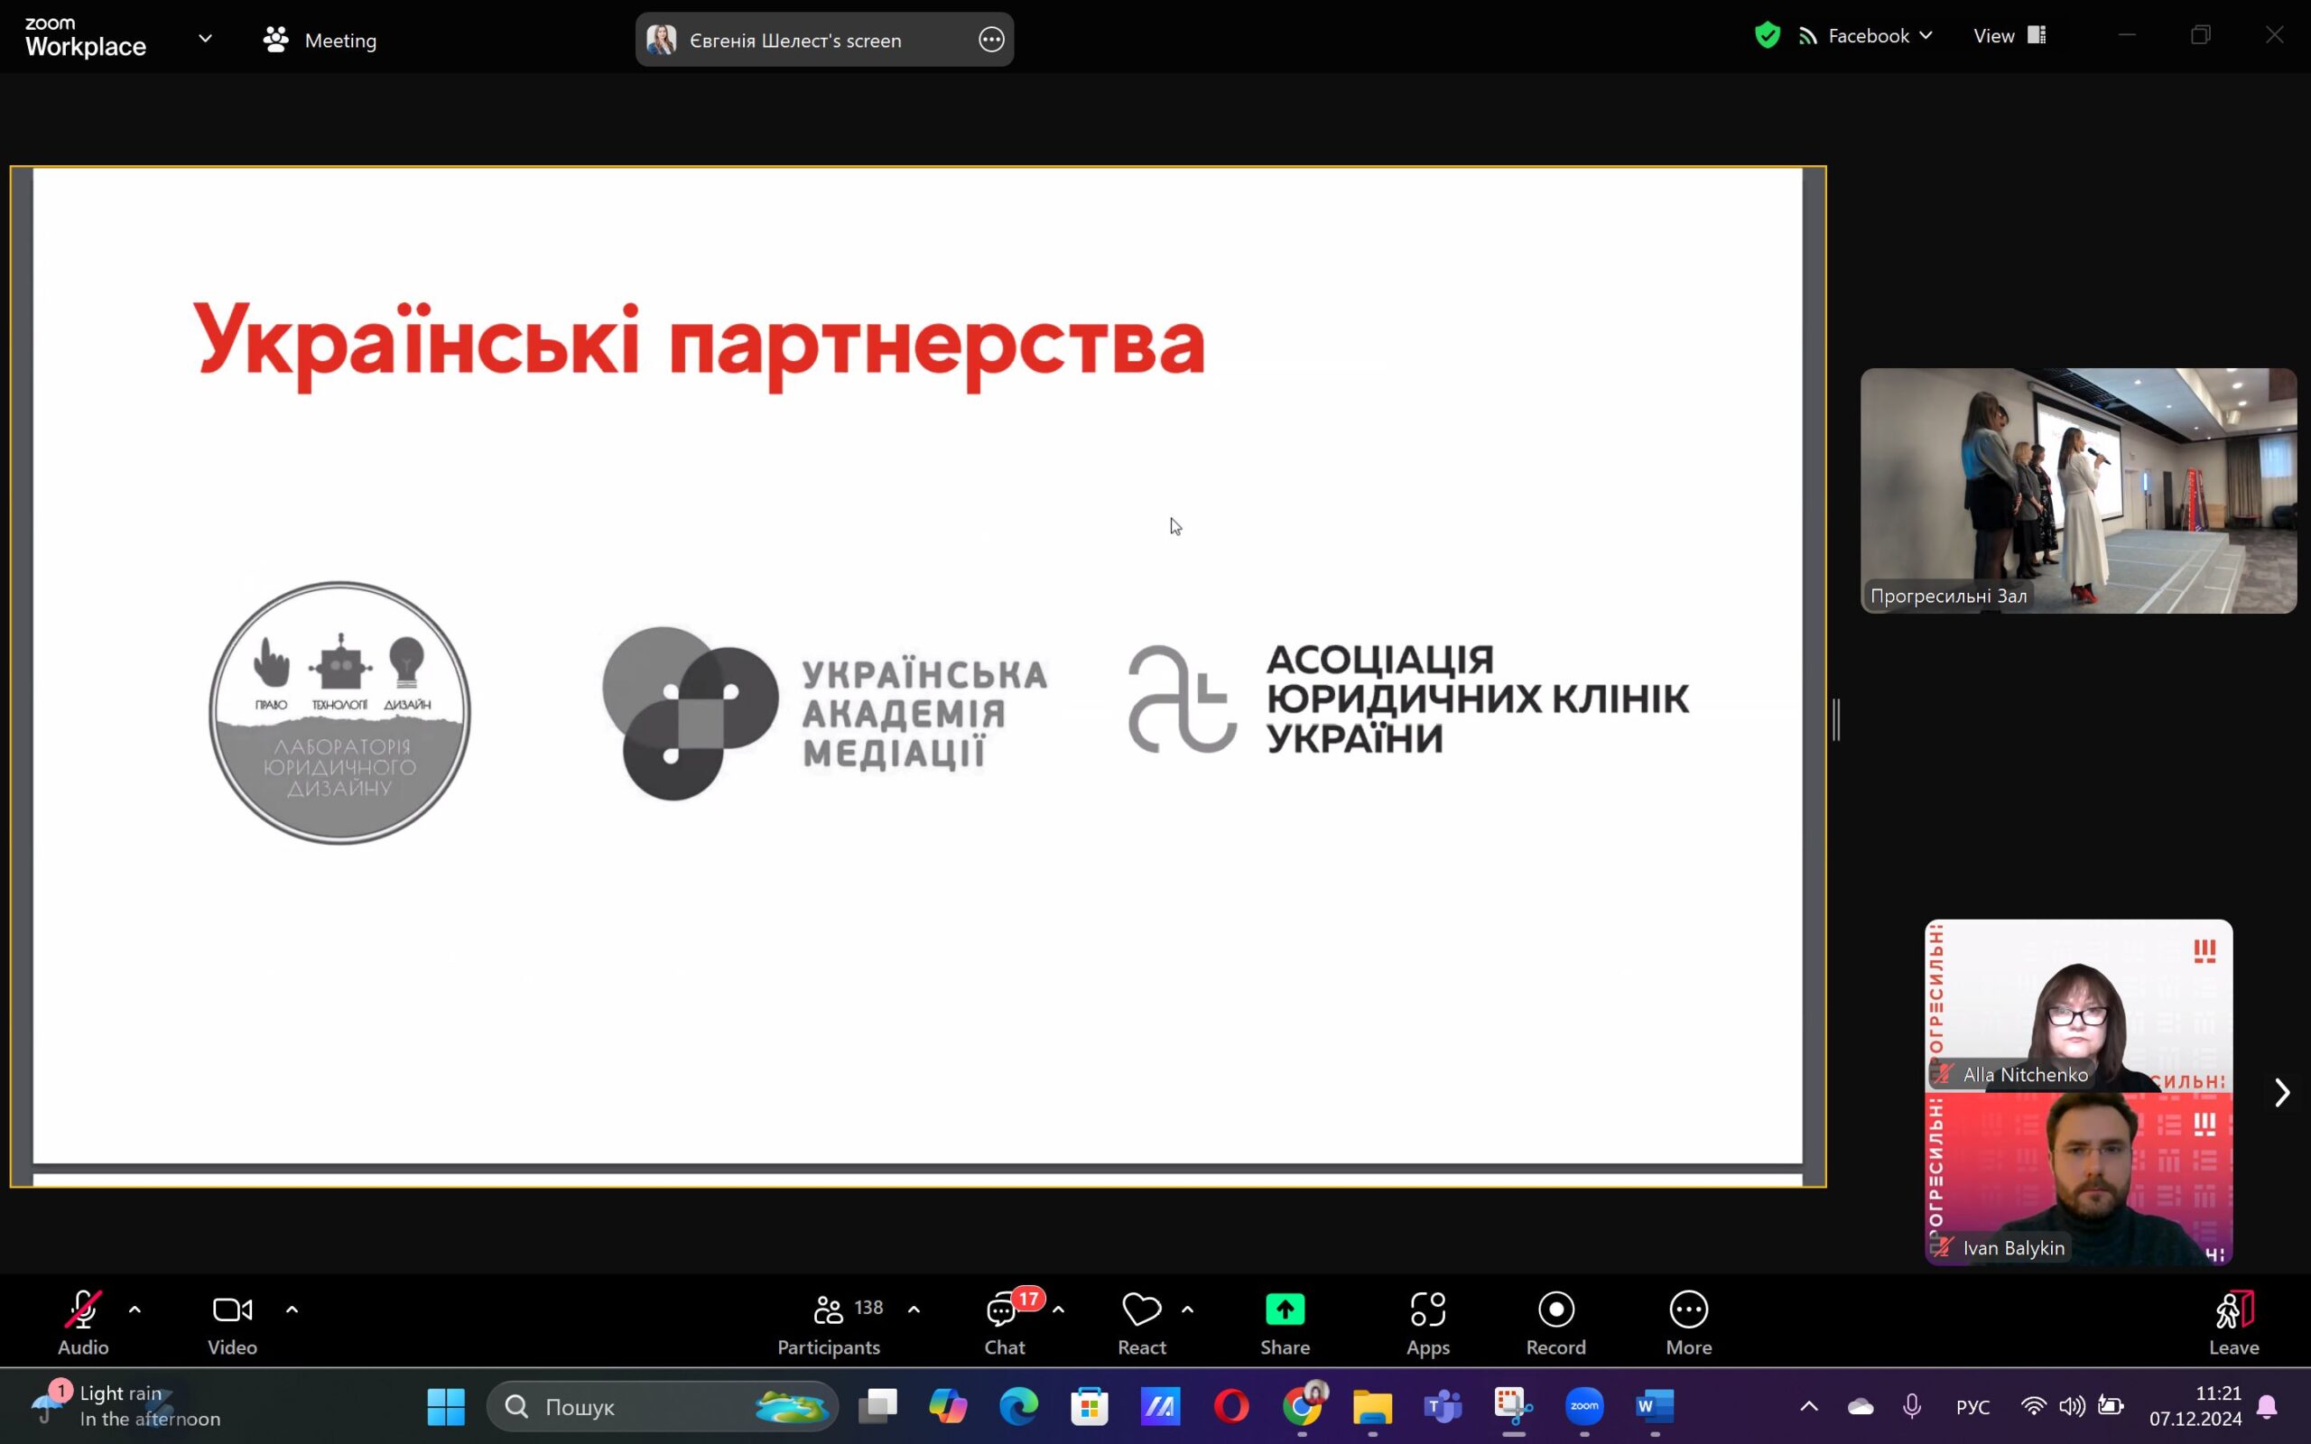Open the View layout menu

(x=2009, y=36)
